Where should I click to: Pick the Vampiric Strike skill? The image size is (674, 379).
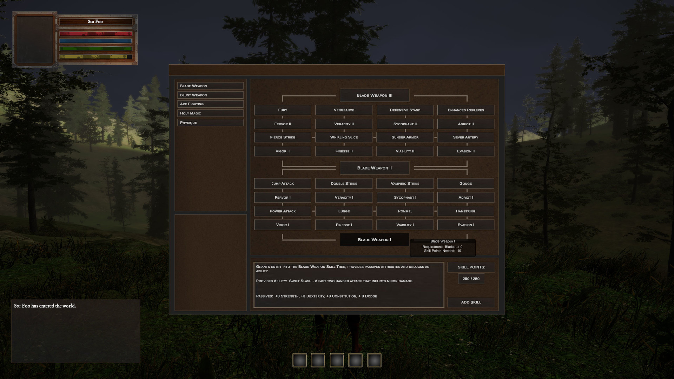coord(405,184)
